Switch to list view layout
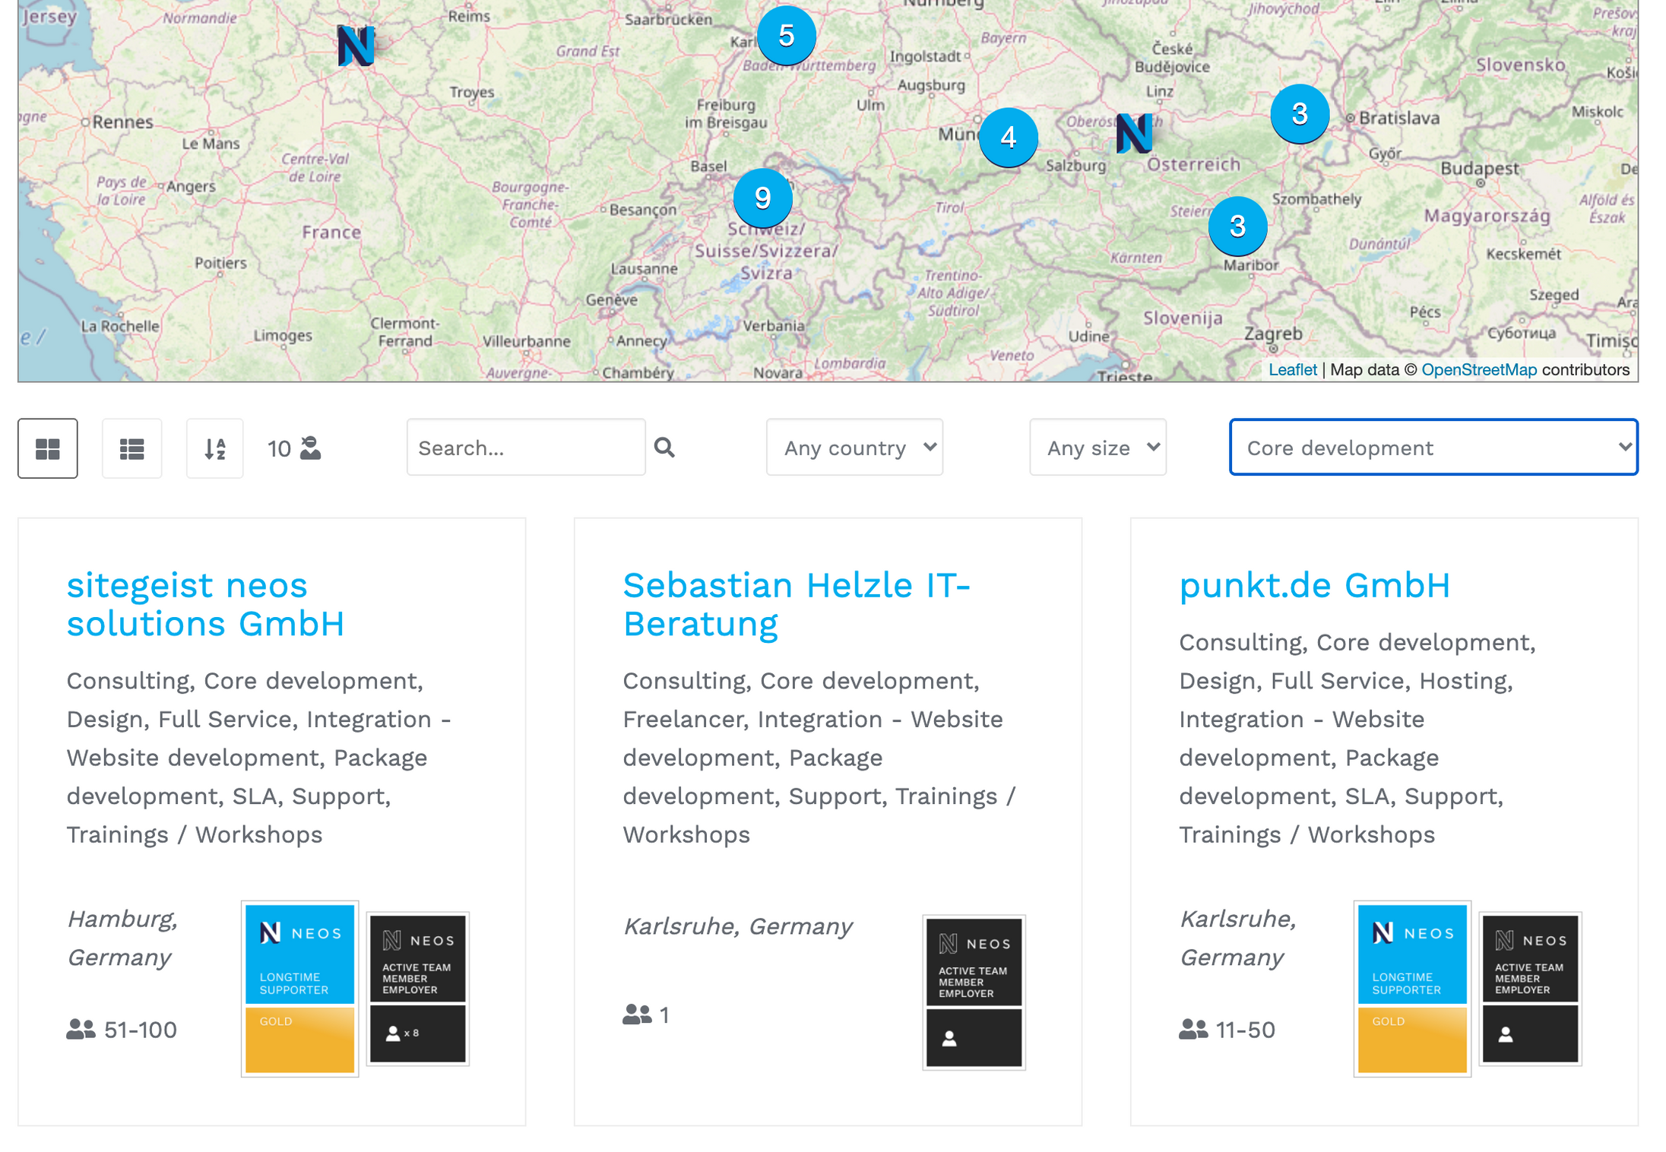The height and width of the screenshot is (1152, 1666). click(132, 448)
